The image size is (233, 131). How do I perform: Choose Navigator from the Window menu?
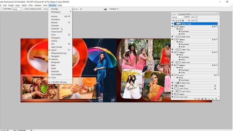pos(60,56)
